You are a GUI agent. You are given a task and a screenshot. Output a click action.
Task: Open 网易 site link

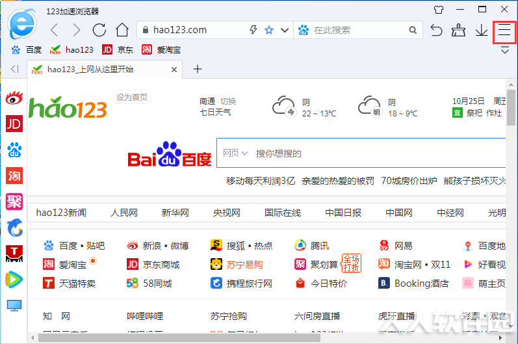click(x=396, y=246)
